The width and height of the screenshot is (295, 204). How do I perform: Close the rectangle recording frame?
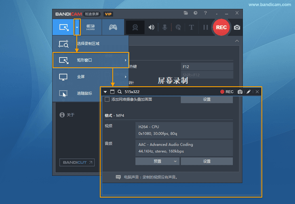click(257, 92)
